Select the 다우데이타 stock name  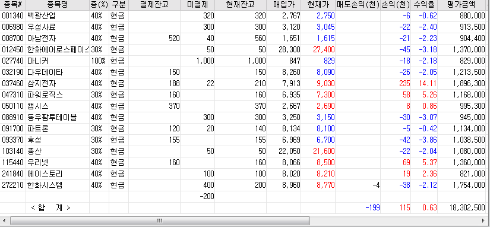tap(45, 72)
